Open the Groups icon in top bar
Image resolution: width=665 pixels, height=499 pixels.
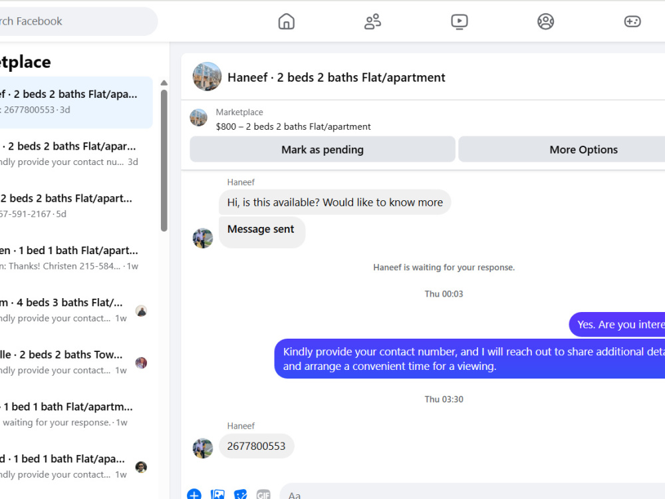pos(546,21)
